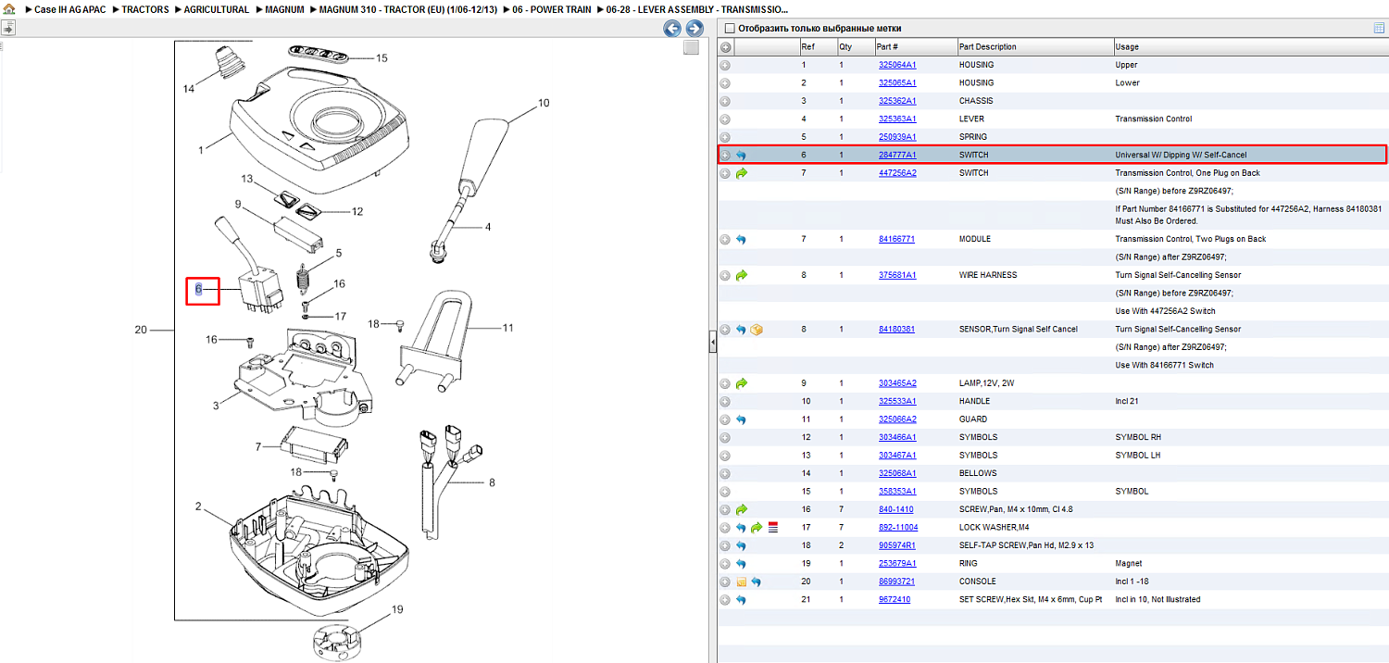Toggle 'Отобразить только выбранные метки' checkbox

tap(730, 29)
